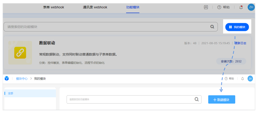Open the 更新日志 link
This screenshot has width=259, height=117.
[x=241, y=43]
